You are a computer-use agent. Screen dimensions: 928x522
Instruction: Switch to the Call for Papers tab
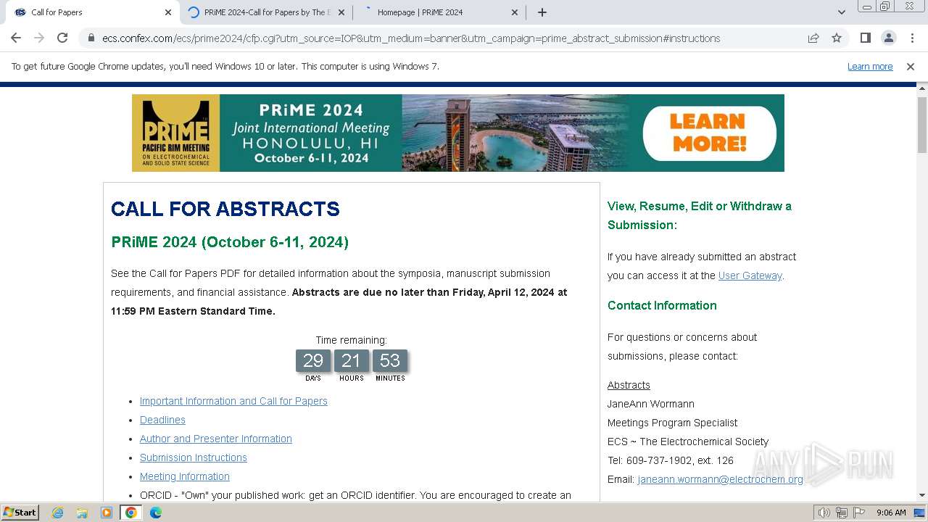pos(92,12)
